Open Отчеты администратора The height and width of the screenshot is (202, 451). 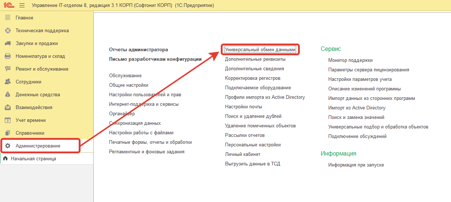(138, 50)
